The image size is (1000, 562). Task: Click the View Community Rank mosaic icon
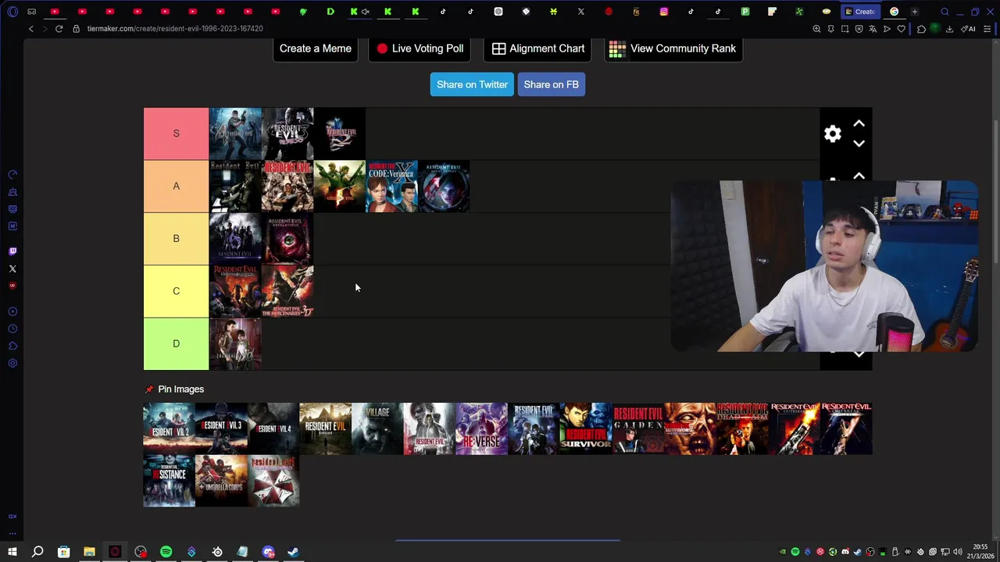[617, 48]
